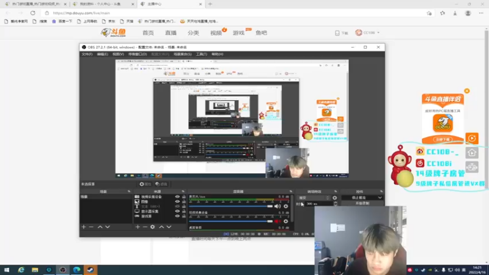Refresh the browser page
This screenshot has height=275, width=489.
33,13
